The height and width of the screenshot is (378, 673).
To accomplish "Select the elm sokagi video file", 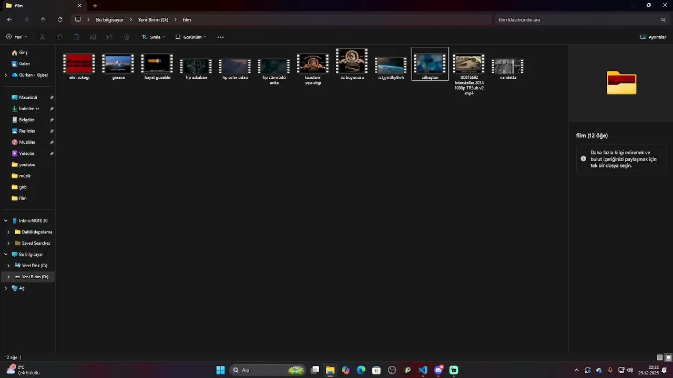I will tap(79, 66).
